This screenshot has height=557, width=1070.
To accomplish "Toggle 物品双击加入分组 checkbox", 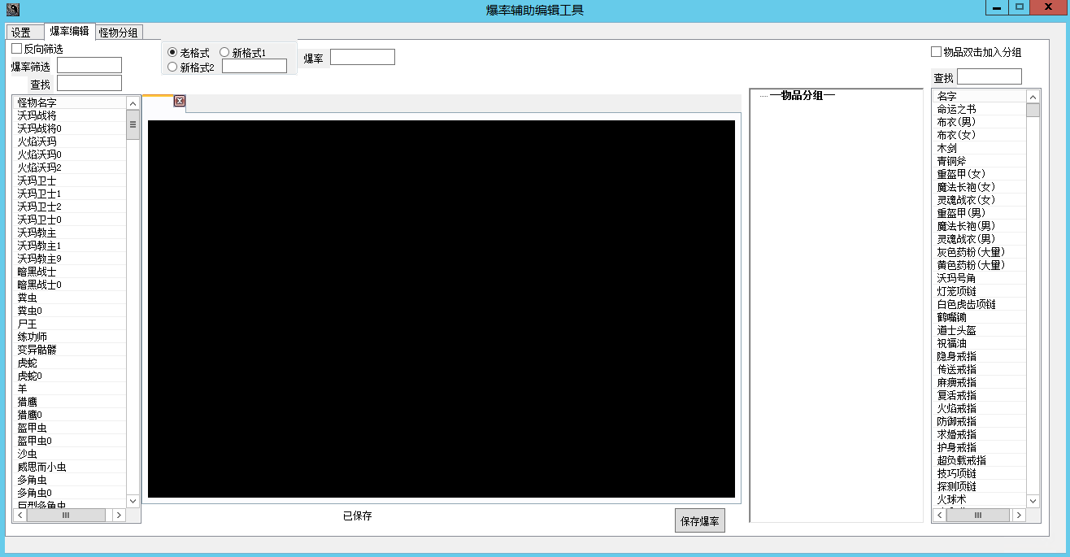I will coord(936,52).
